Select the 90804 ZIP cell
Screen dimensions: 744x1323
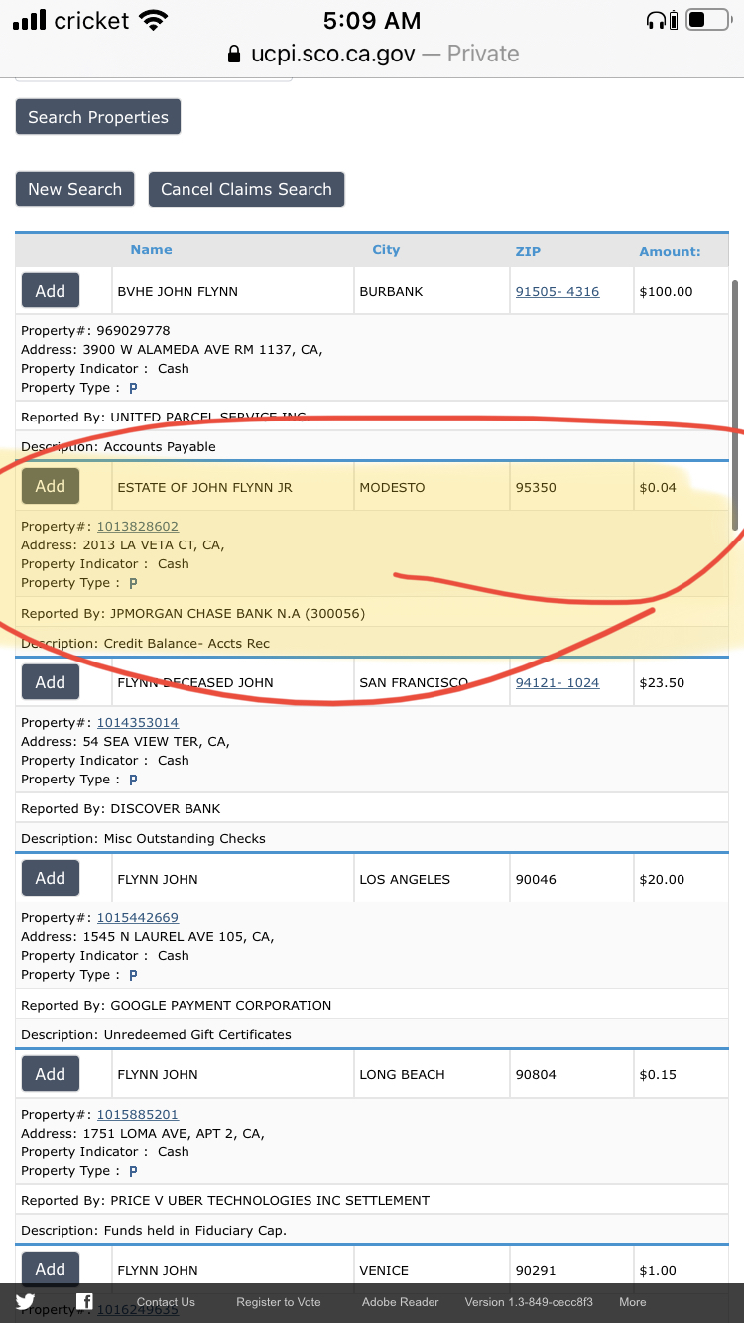coord(571,1074)
